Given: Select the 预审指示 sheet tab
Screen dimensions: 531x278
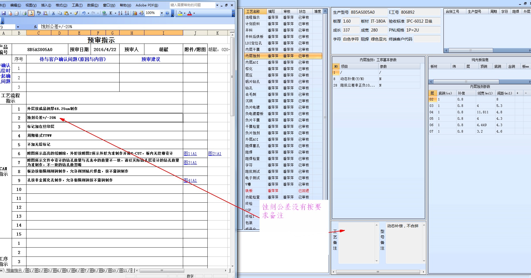Looking at the screenshot, I should 14,270.
